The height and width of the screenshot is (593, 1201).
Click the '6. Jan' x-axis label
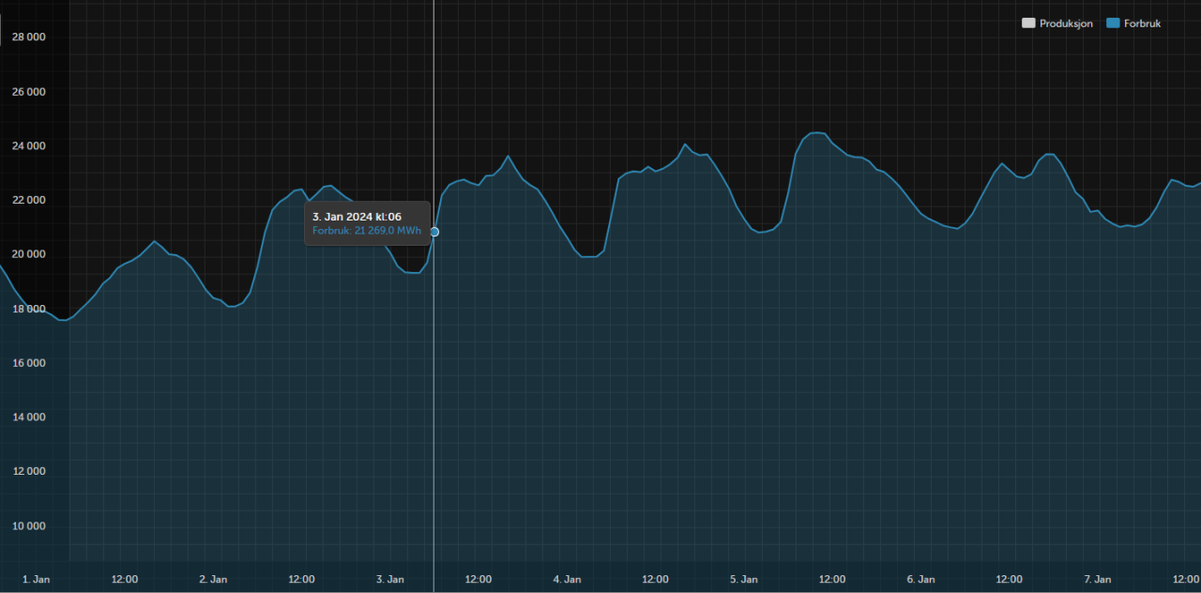[x=920, y=580]
